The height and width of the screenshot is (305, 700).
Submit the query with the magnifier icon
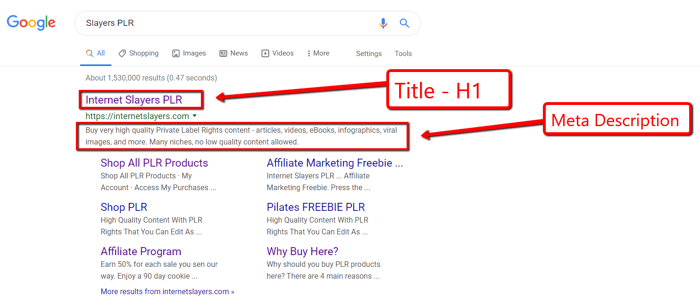coord(404,23)
